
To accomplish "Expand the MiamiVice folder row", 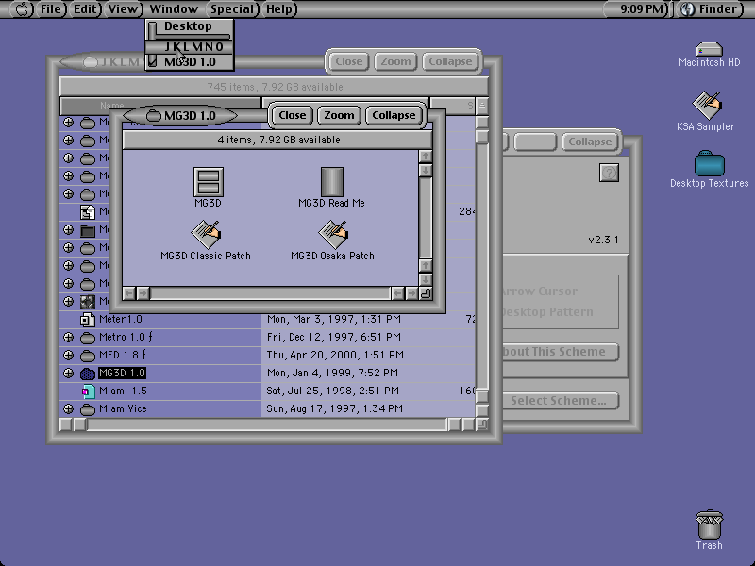I will tap(68, 408).
